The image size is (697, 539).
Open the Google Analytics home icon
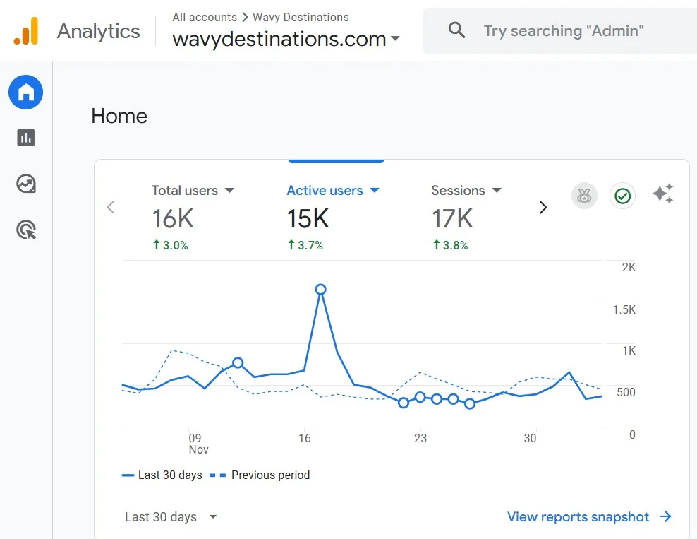click(x=25, y=92)
